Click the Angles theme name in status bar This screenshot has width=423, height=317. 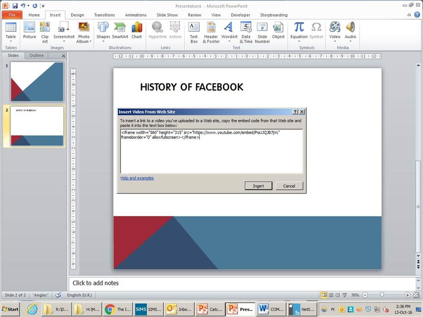coord(41,295)
